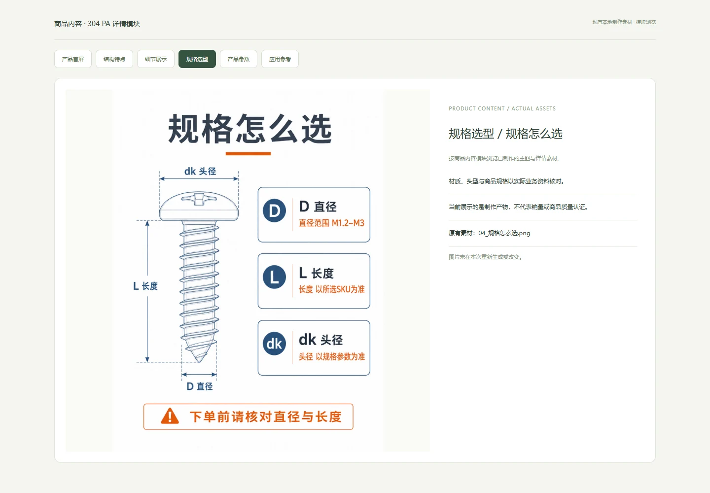Open the 产品首屏 tab
Viewport: 710px width, 493px height.
coord(73,59)
